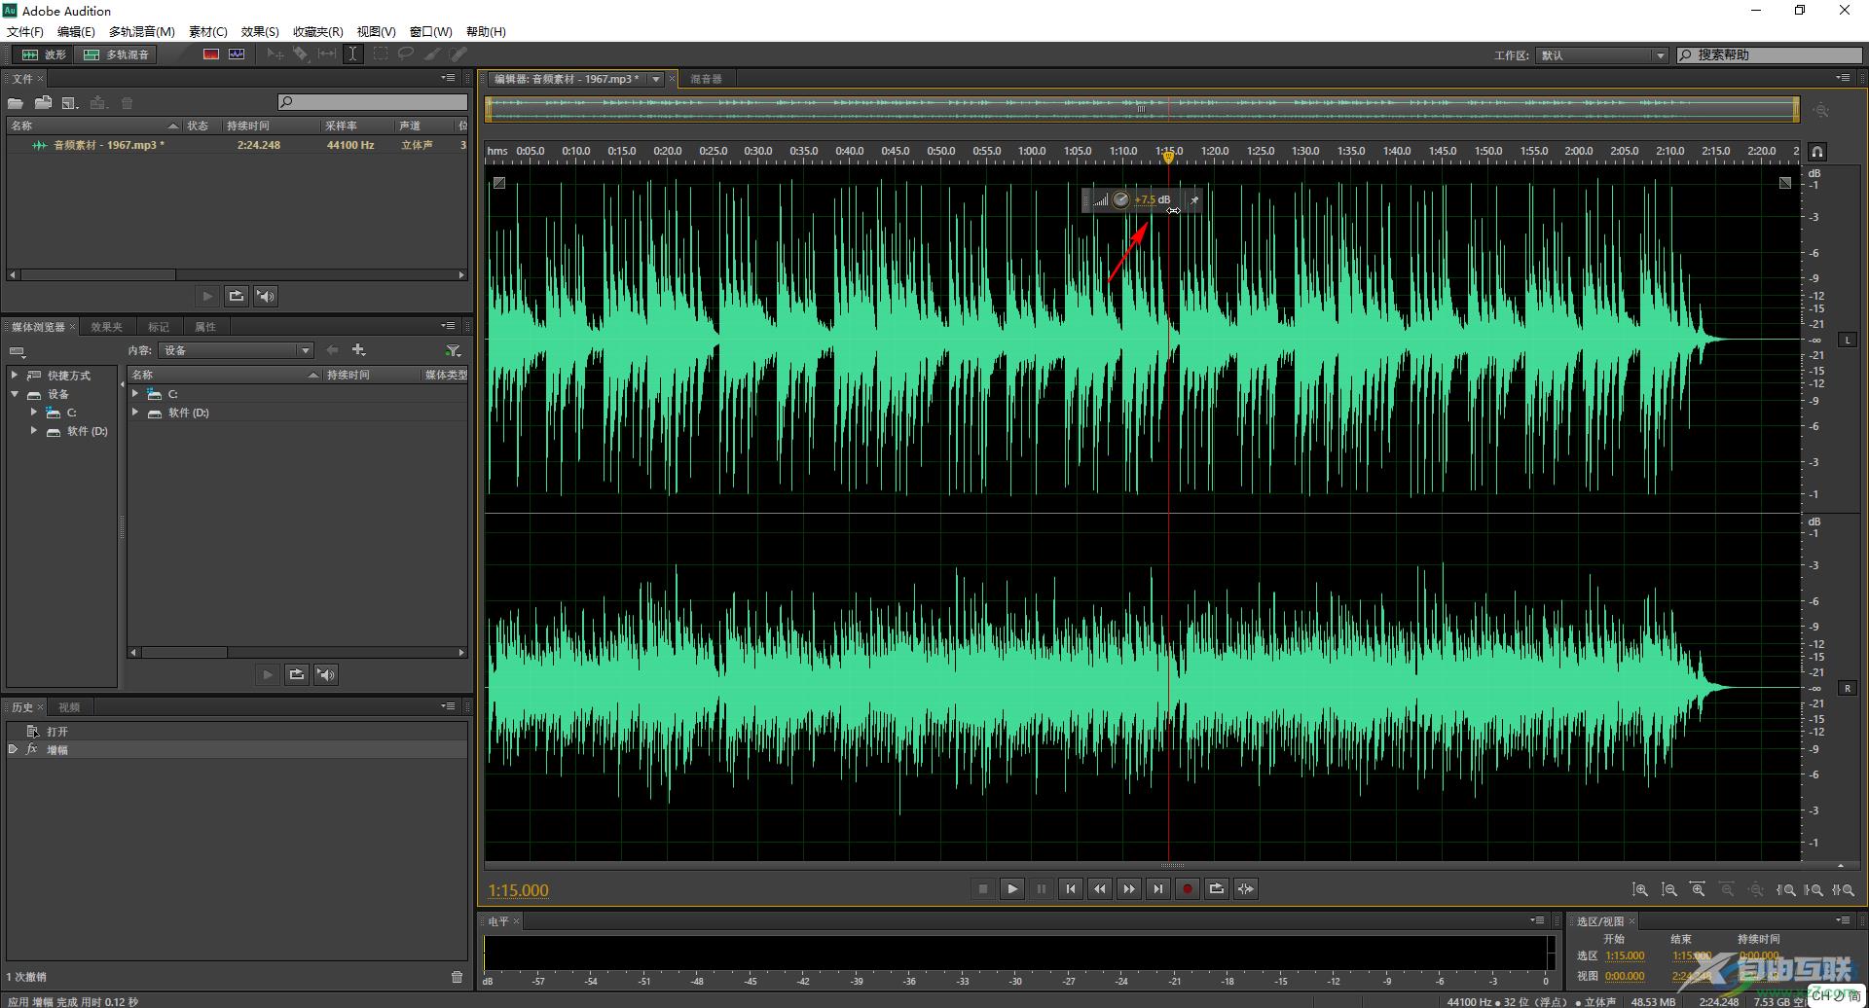Image resolution: width=1869 pixels, height=1008 pixels.
Task: Toggle the spectral pitch display icon
Action: pyautogui.click(x=237, y=54)
